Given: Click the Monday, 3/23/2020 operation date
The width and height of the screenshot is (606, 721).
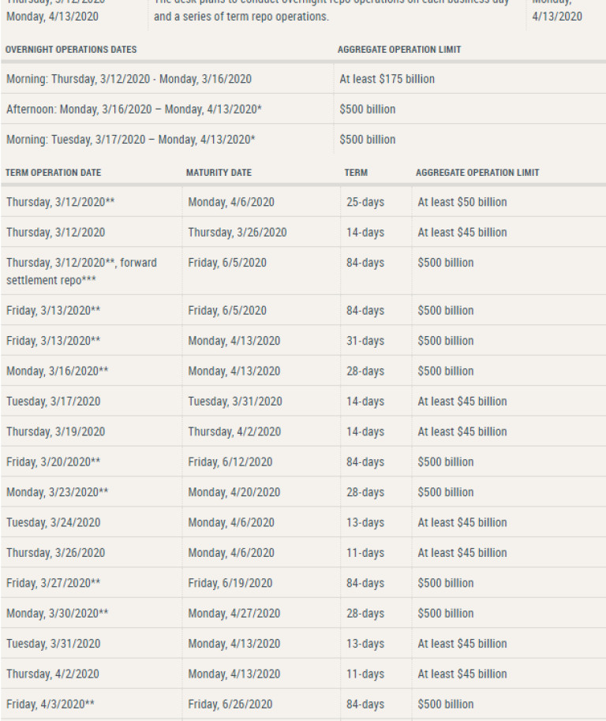Looking at the screenshot, I should tap(58, 492).
